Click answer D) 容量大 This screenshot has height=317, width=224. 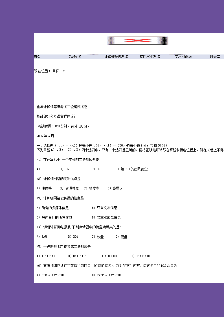[x=115, y=188]
